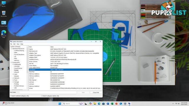
Task: Select Sound Device in the tree
Action: point(18,68)
